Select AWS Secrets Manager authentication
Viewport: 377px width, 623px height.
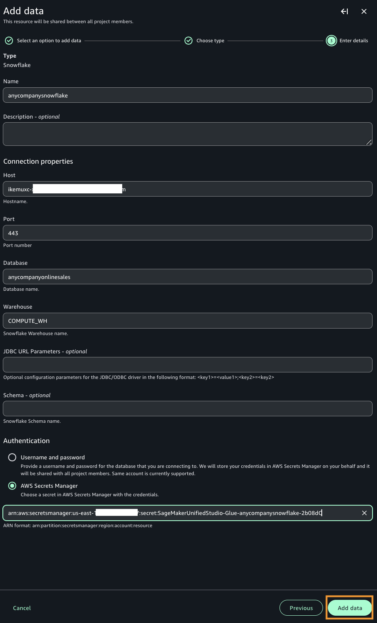click(13, 486)
